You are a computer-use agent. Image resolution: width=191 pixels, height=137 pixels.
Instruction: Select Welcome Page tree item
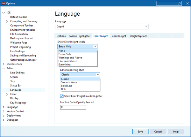pyautogui.click(x=19, y=43)
